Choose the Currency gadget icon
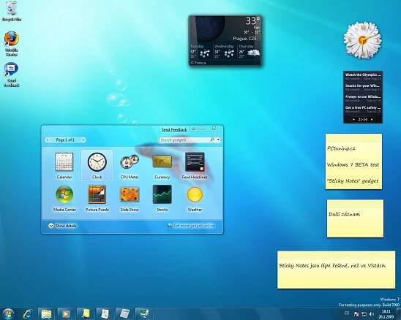 [162, 162]
